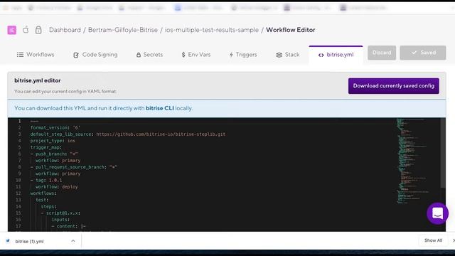
Task: Switch to the Code Signing tab
Action: (x=95, y=55)
